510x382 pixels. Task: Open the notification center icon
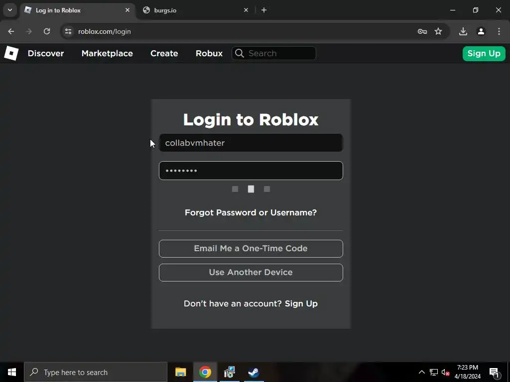[x=494, y=372]
